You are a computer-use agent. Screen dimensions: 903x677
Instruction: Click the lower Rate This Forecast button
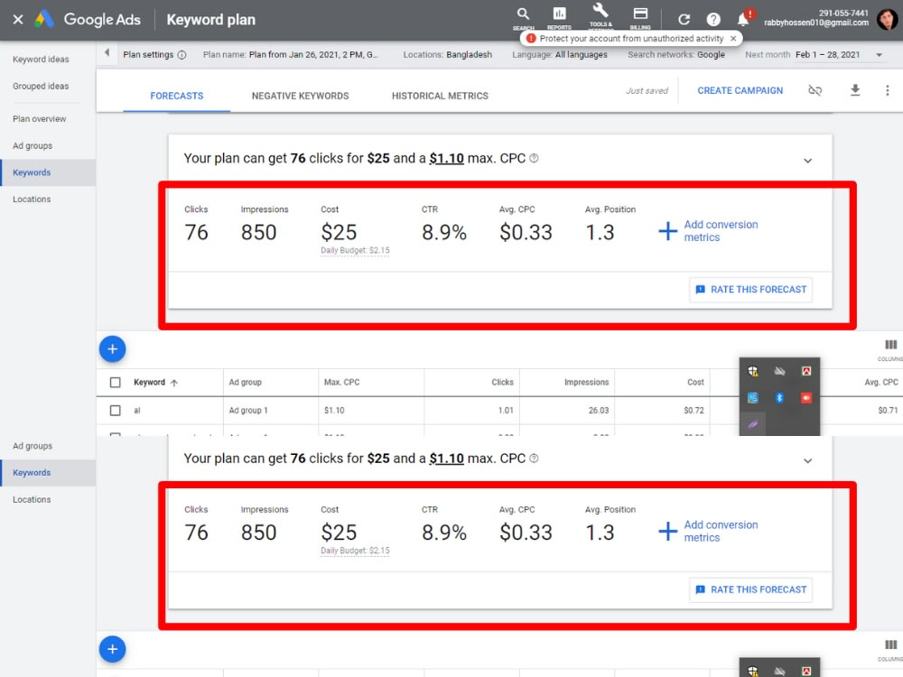click(751, 590)
